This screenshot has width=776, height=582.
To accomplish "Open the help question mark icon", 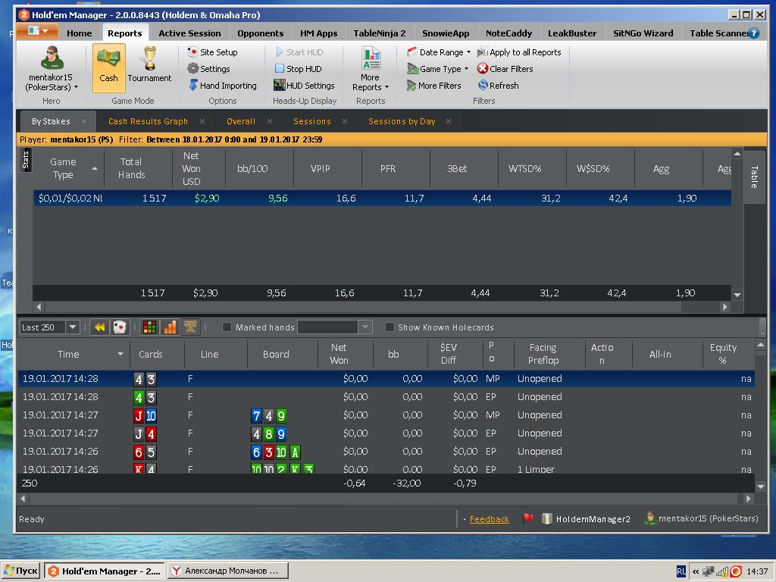I will click(754, 33).
